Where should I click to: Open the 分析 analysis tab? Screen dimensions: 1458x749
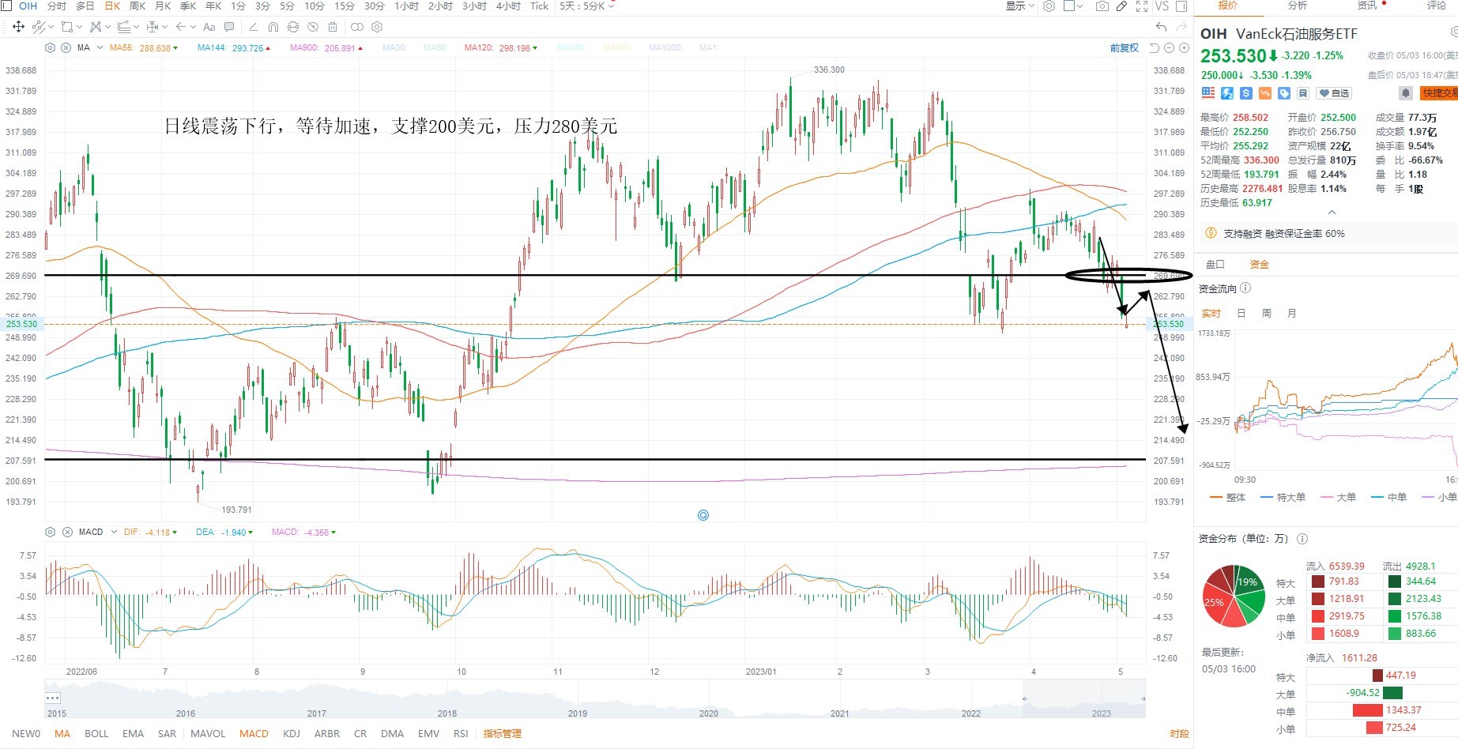(x=1298, y=6)
